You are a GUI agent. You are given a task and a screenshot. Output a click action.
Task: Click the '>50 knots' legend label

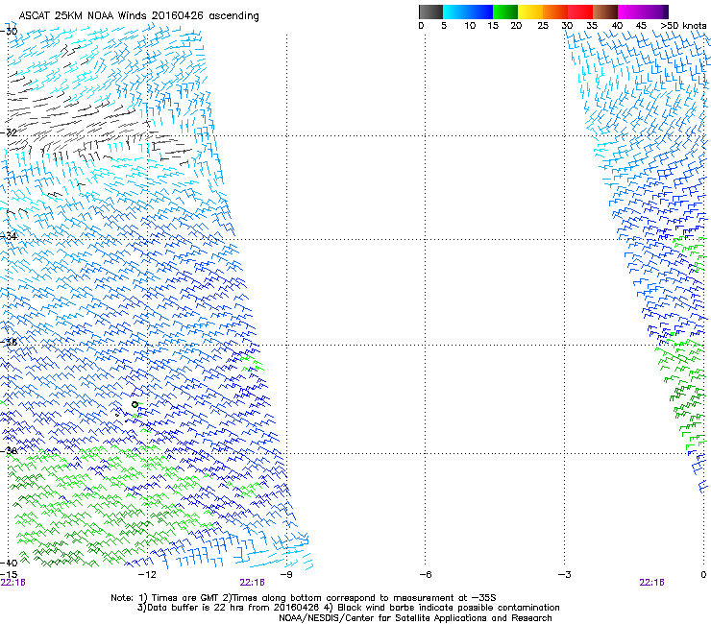683,26
